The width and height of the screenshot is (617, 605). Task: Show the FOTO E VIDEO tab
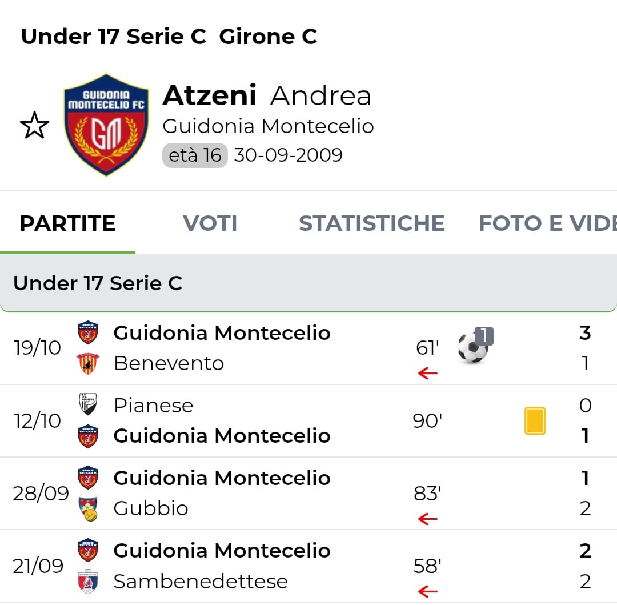tap(547, 223)
